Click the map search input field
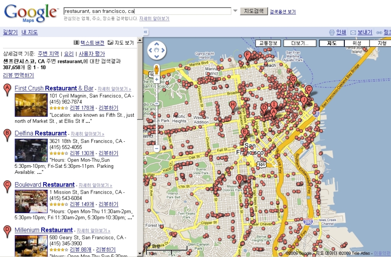The height and width of the screenshot is (257, 391). [x=147, y=11]
